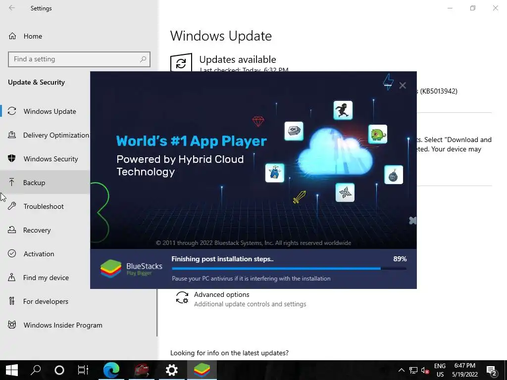Click the Update & Security heading

[x=36, y=82]
